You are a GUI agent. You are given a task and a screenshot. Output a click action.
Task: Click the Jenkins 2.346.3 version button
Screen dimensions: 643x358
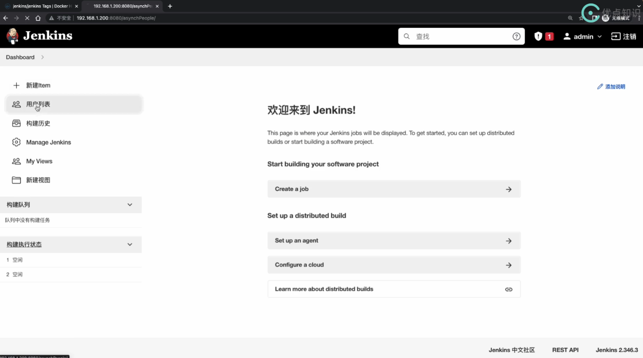[617, 350]
